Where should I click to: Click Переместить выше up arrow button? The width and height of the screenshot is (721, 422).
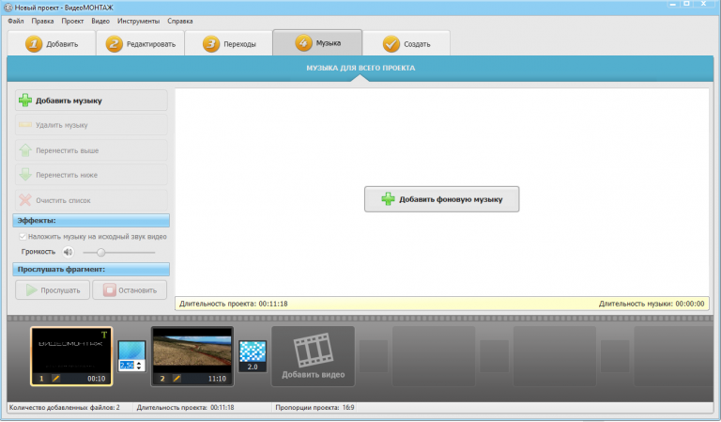91,150
